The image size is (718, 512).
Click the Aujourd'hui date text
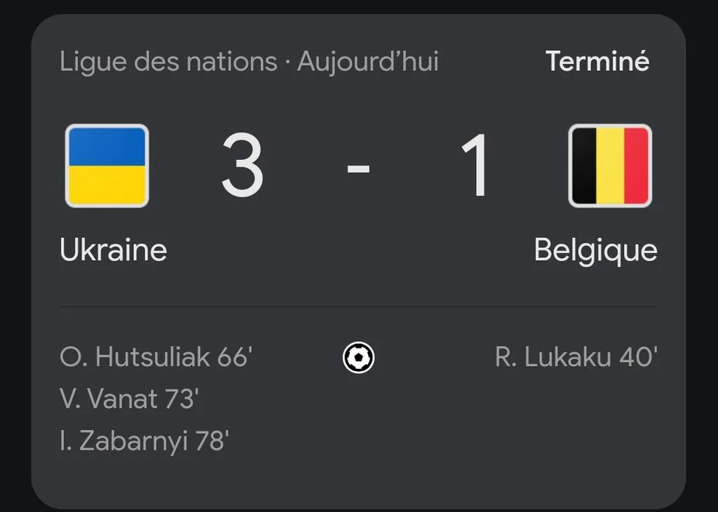click(367, 62)
